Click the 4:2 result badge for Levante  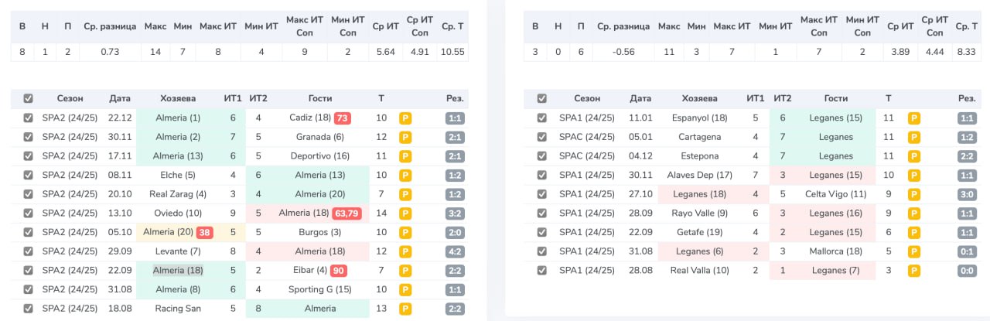(x=456, y=251)
